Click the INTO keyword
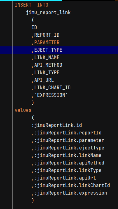118x209 pixels. 43,5
